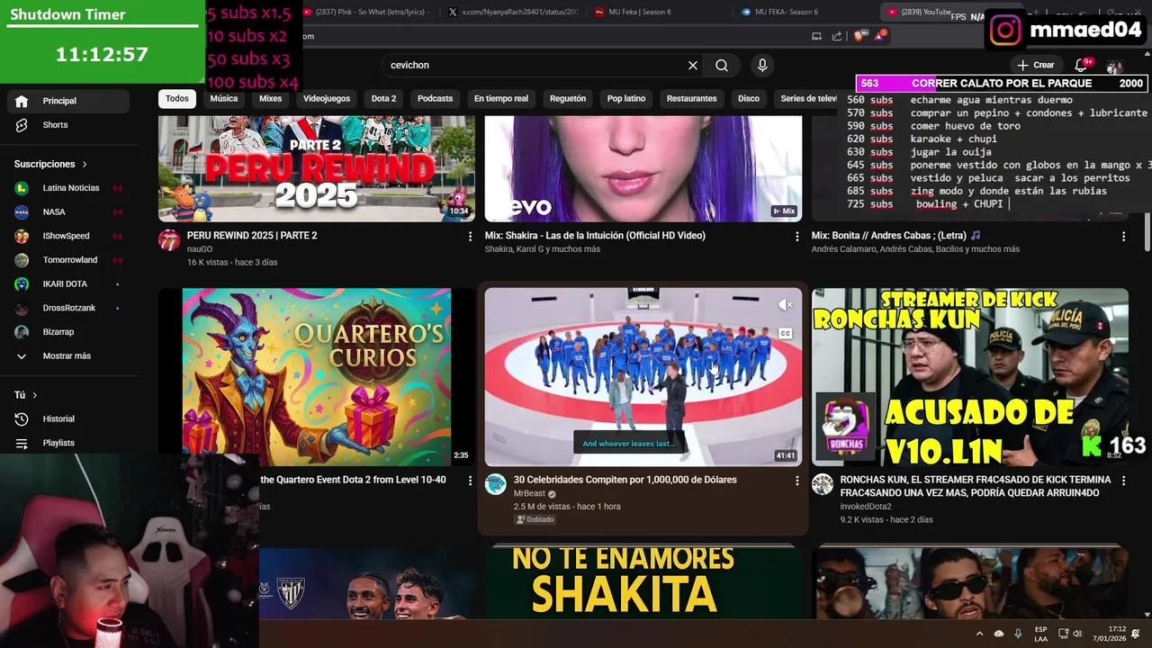1152x648 pixels.
Task: Open Tomorrowland channel subscription
Action: point(67,260)
